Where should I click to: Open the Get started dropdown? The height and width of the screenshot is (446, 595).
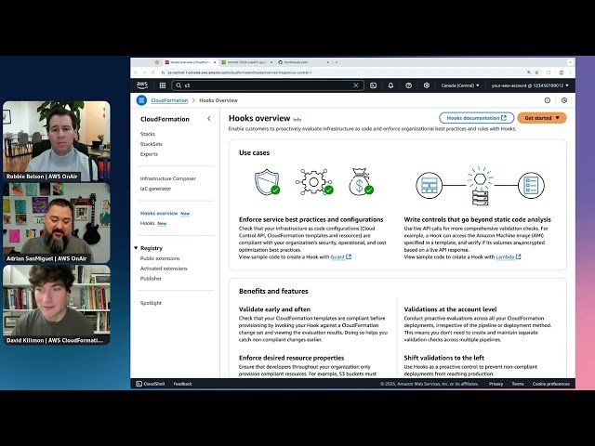542,118
